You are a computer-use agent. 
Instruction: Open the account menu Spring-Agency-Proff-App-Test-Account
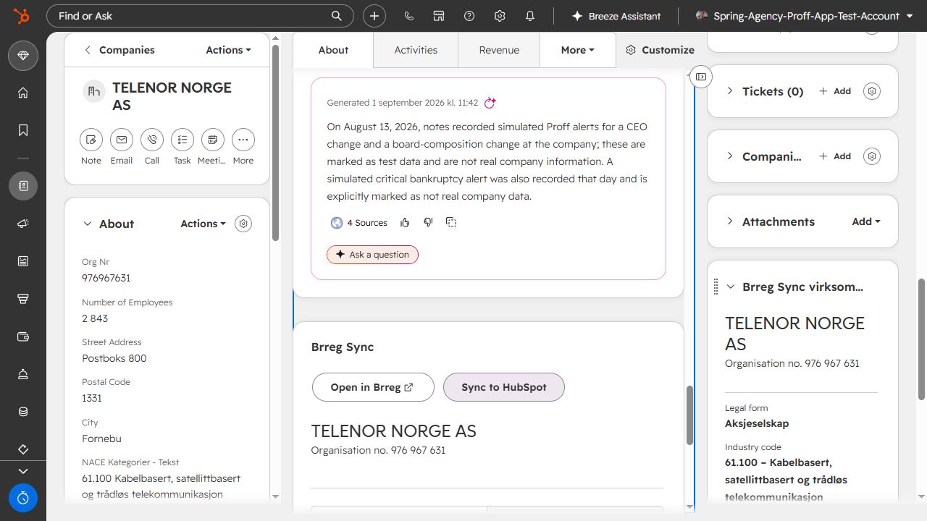804,16
